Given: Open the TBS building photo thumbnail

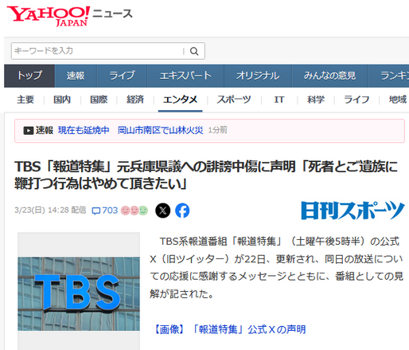Looking at the screenshot, I should 79,293.
